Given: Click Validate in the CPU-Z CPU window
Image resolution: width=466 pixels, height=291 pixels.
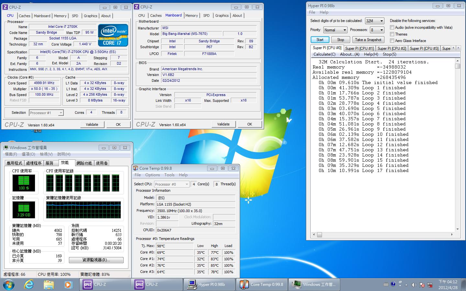Looking at the screenshot, I should point(92,124).
